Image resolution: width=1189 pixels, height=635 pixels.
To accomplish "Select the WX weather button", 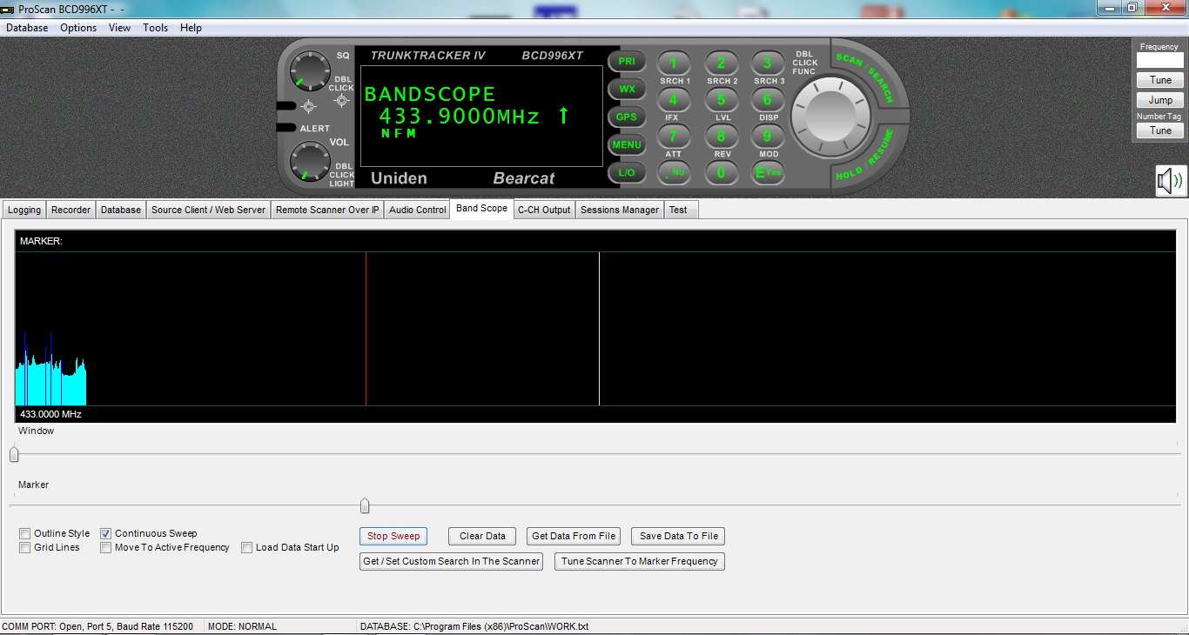I will pos(627,90).
